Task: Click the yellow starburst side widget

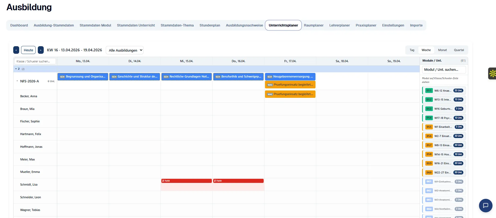Action: click(x=492, y=73)
